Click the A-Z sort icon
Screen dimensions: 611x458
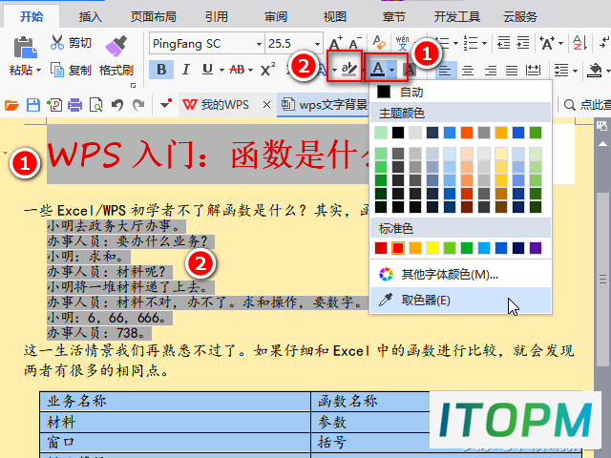(x=579, y=43)
